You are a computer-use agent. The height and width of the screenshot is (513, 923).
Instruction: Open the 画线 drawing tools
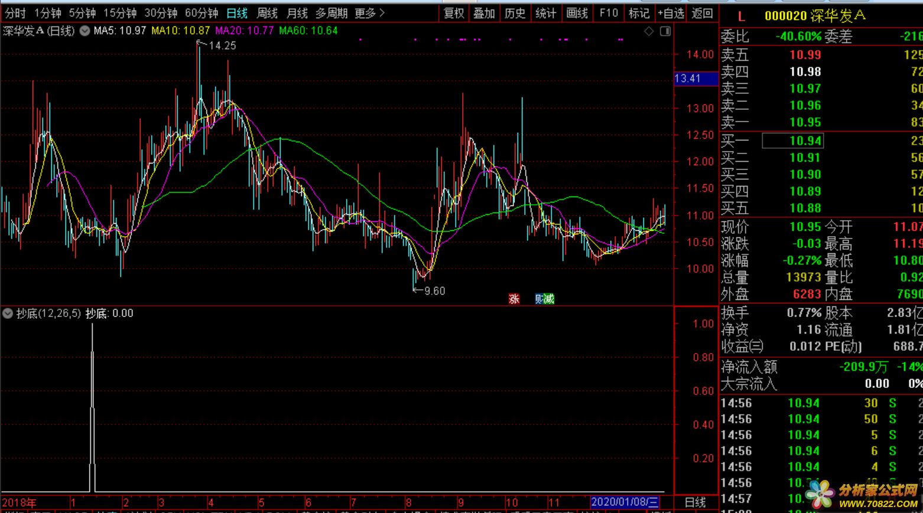click(577, 13)
